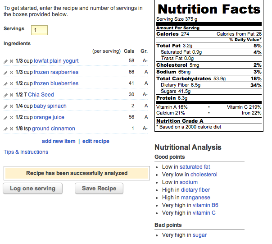Open the dietary fiber link

click(195, 190)
